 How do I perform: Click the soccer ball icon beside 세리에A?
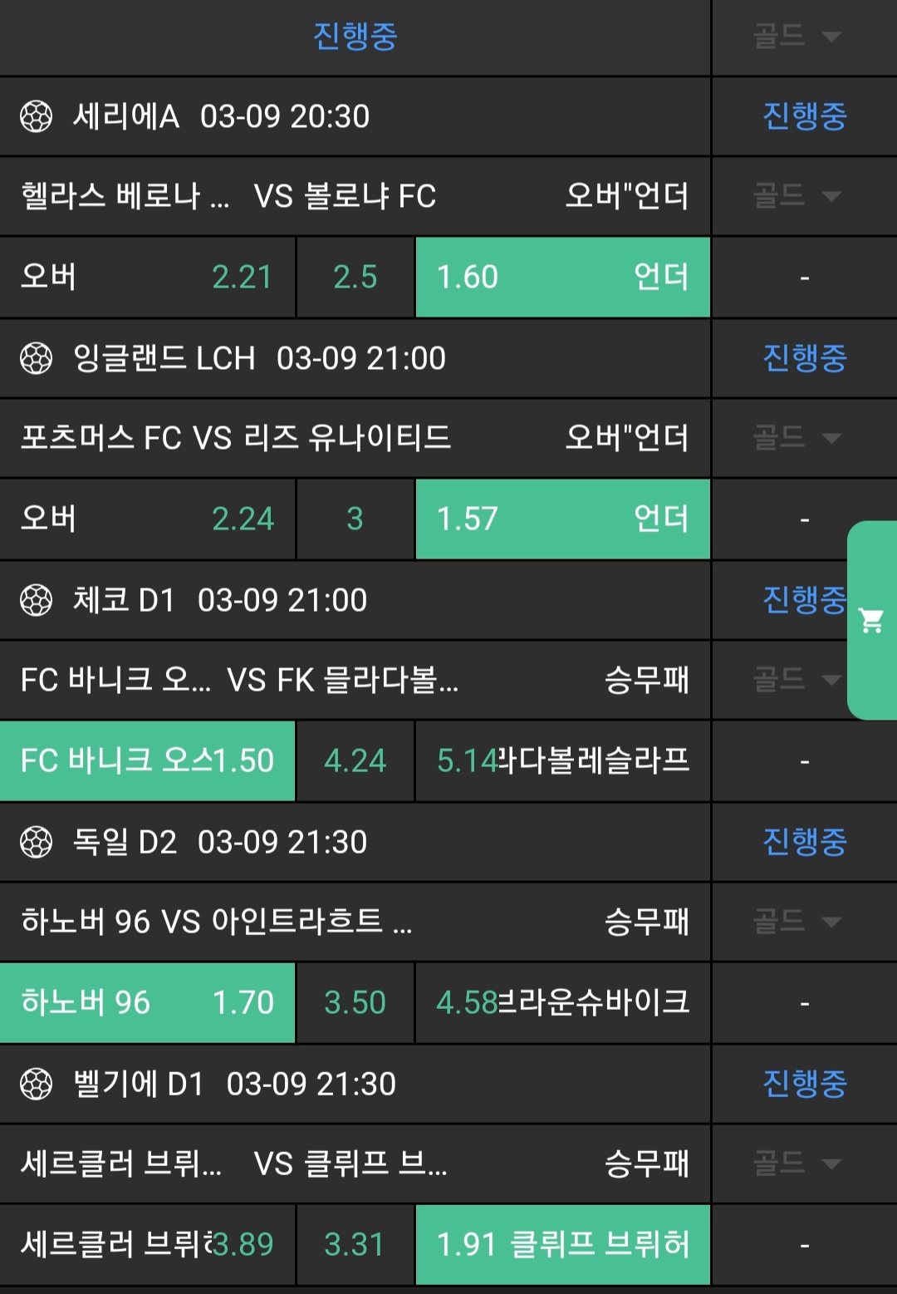coord(36,116)
